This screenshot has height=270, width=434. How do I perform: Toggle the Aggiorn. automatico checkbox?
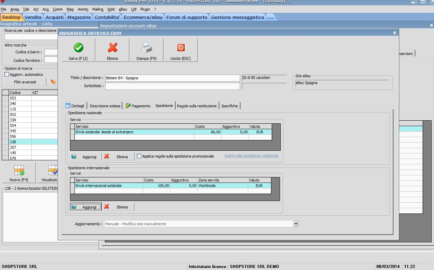[6, 75]
